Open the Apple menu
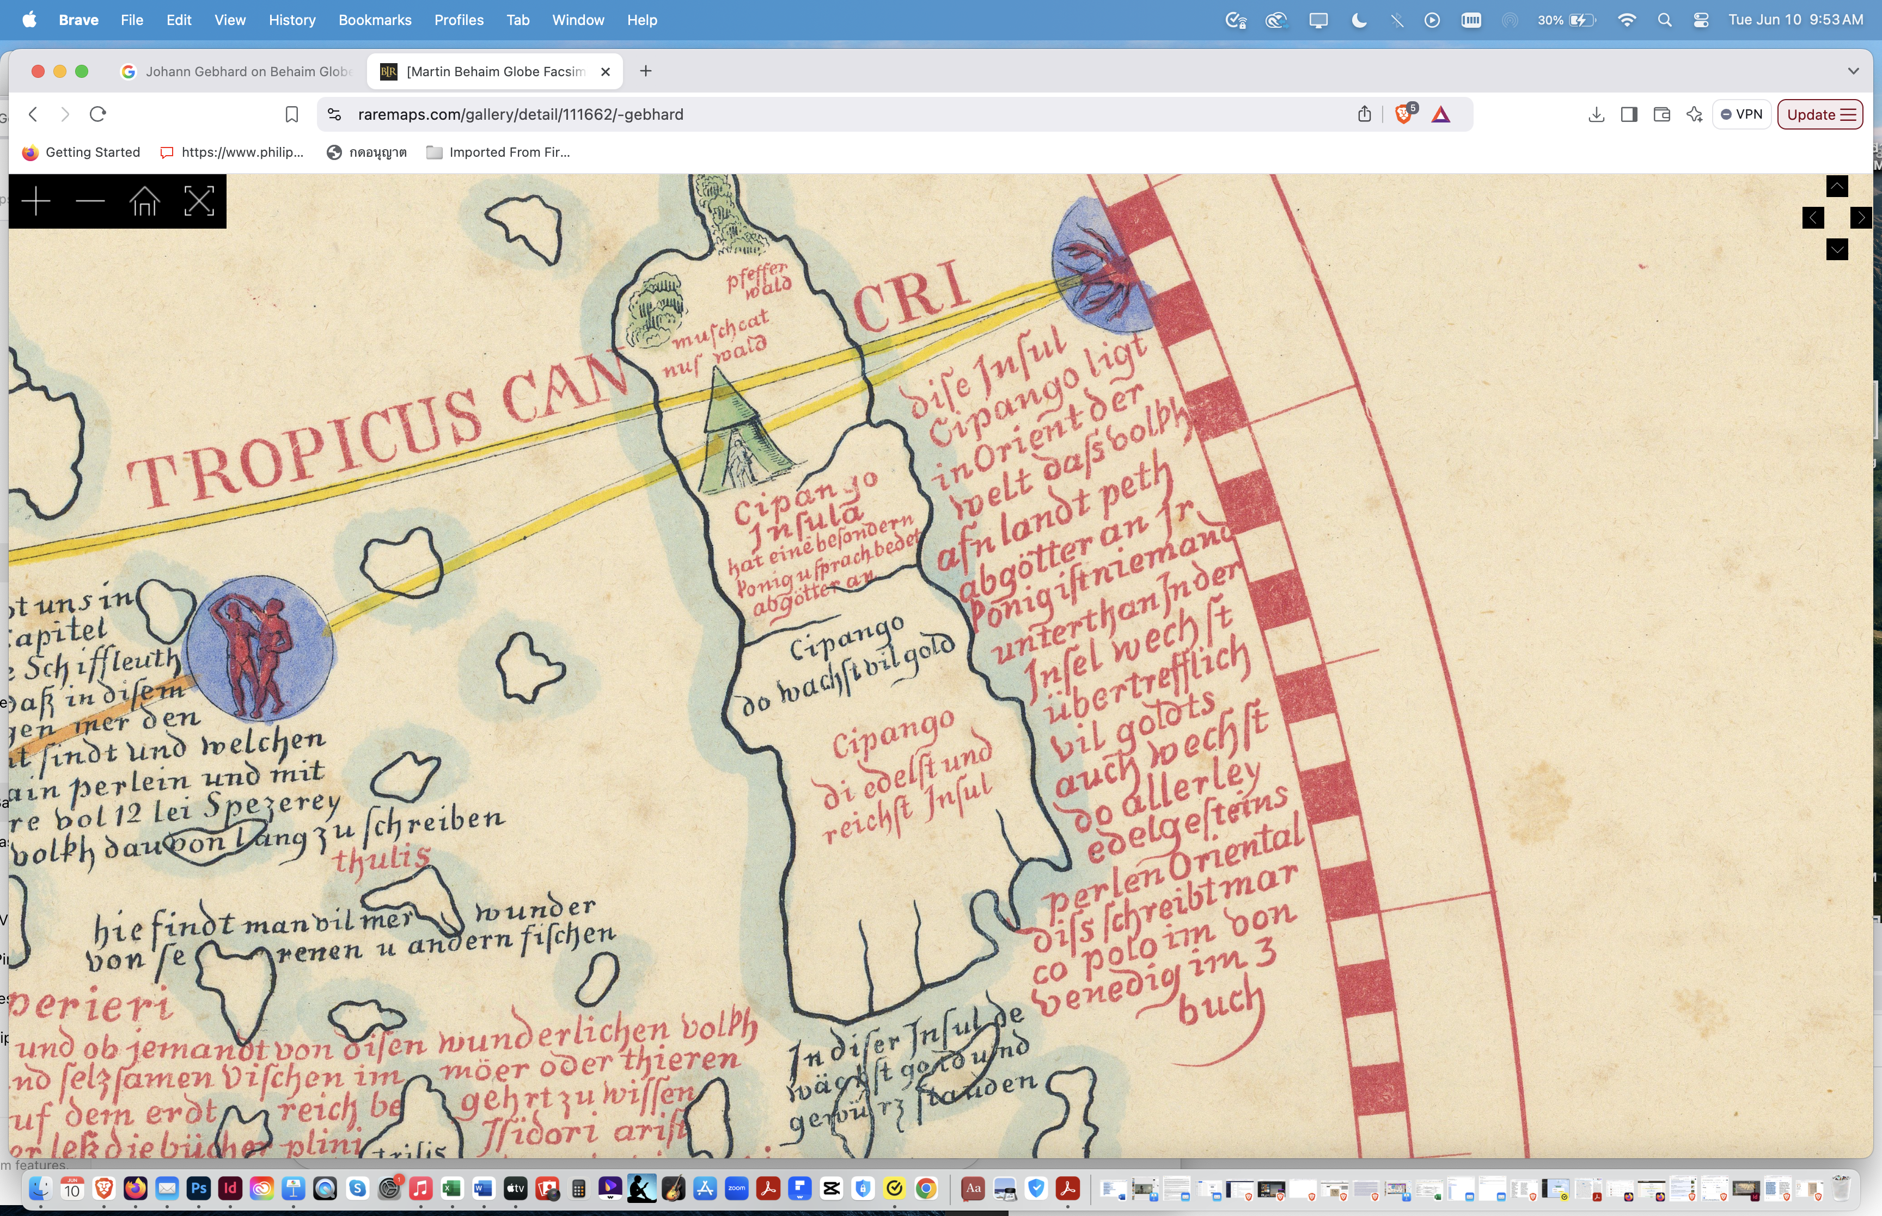1882x1216 pixels. (29, 20)
